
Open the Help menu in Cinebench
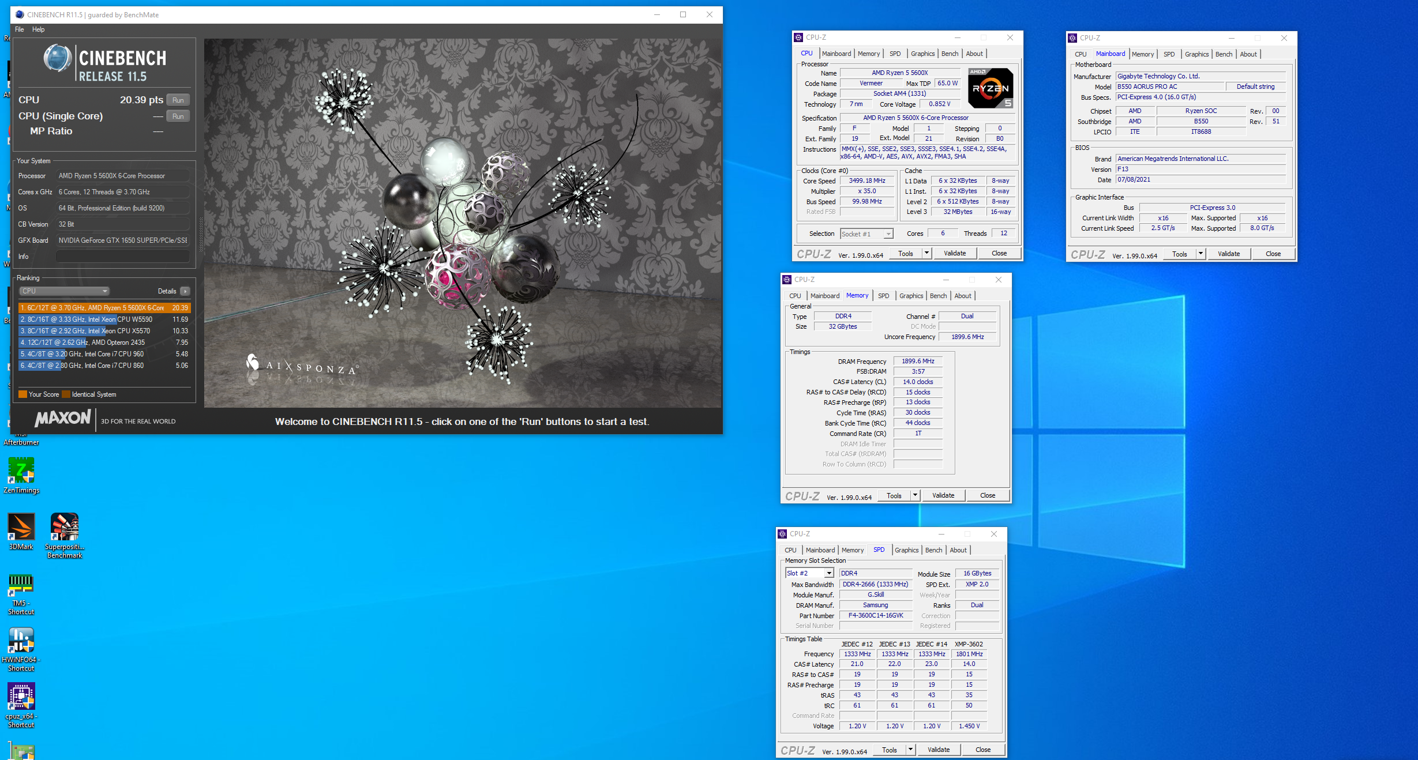point(38,29)
